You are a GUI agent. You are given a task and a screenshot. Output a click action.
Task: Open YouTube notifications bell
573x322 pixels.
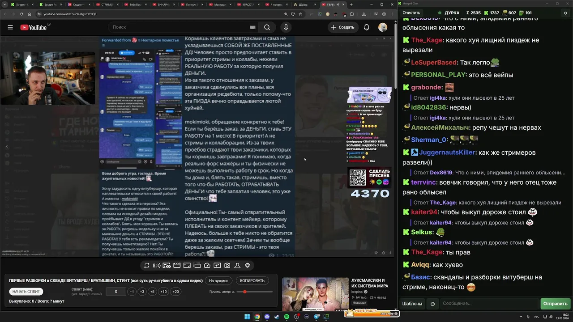[367, 27]
